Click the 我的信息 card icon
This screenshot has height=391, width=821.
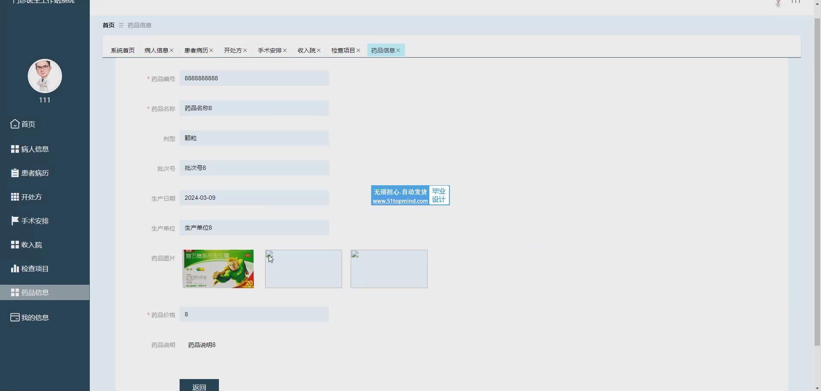tap(15, 318)
